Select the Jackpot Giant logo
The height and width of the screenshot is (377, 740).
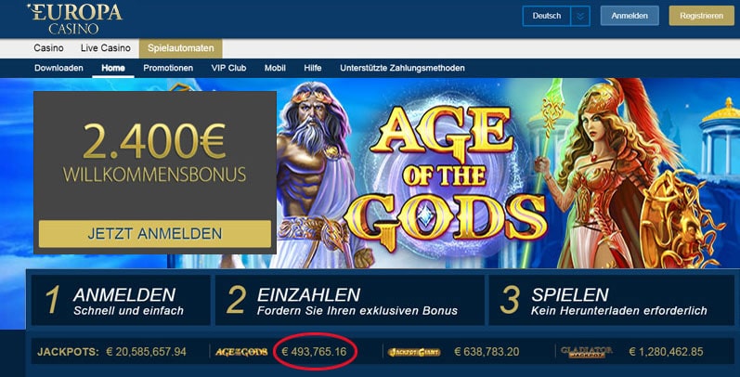tap(414, 352)
